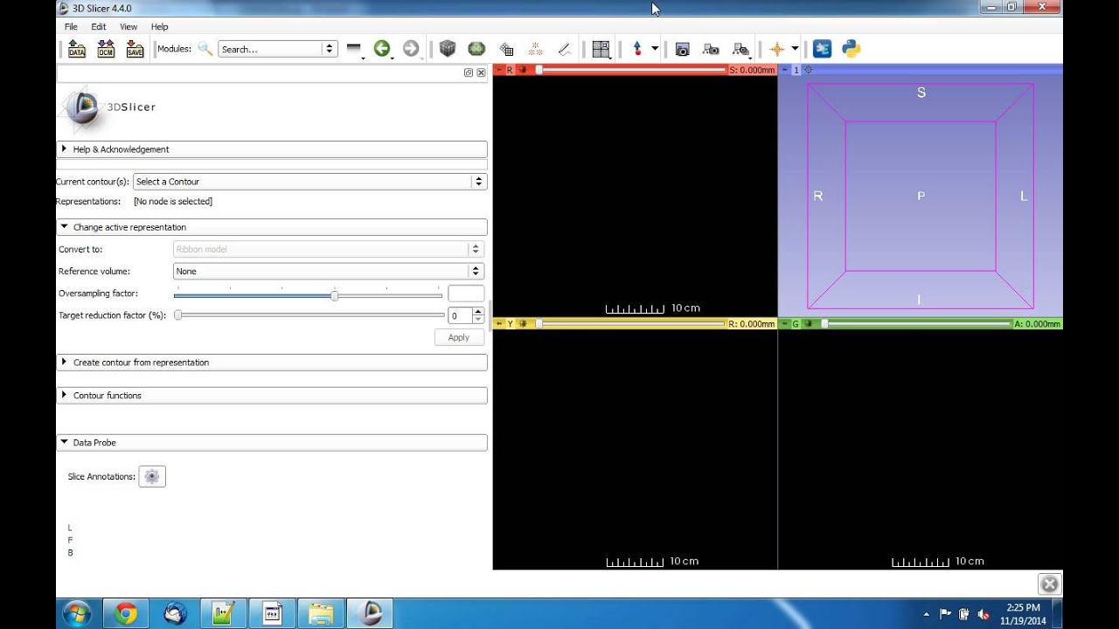Toggle the 3D view controller pin
The image size is (1119, 629).
point(784,70)
